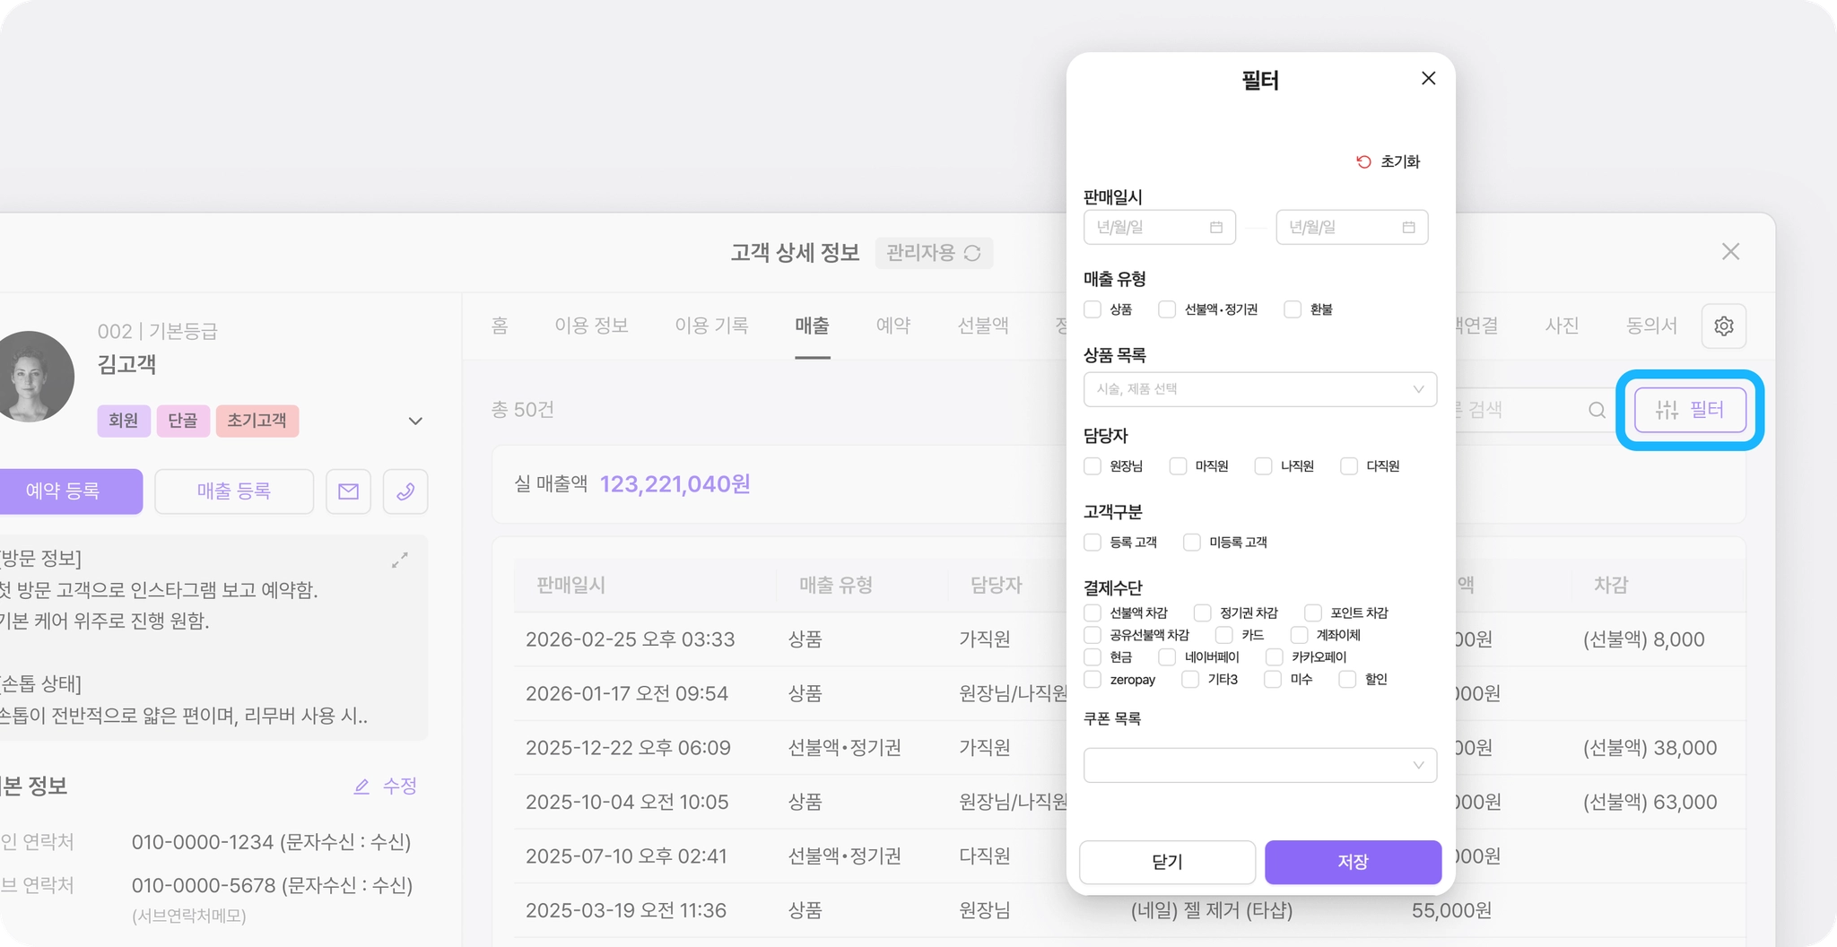
Task: Check the 공유선불액 차감 checkbox
Action: 1093,635
